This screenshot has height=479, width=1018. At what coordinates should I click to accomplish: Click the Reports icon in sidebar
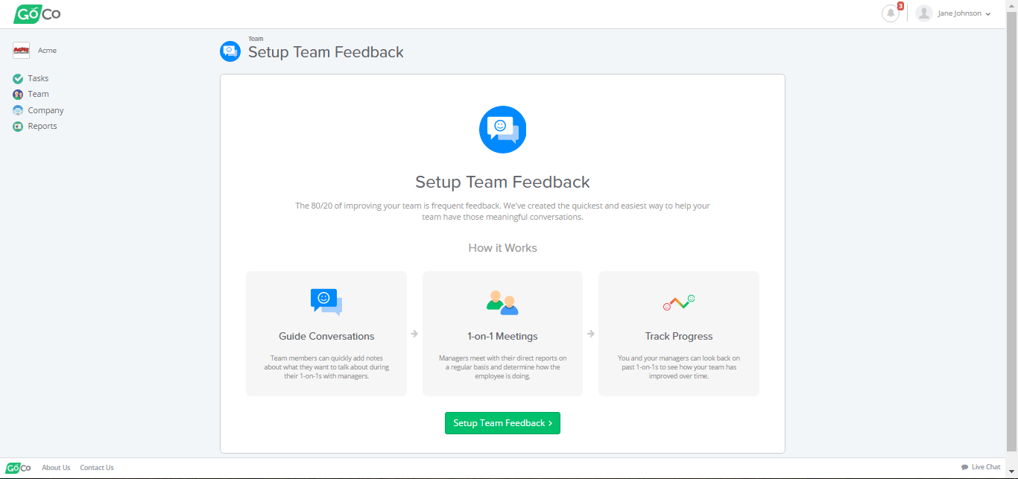(18, 127)
